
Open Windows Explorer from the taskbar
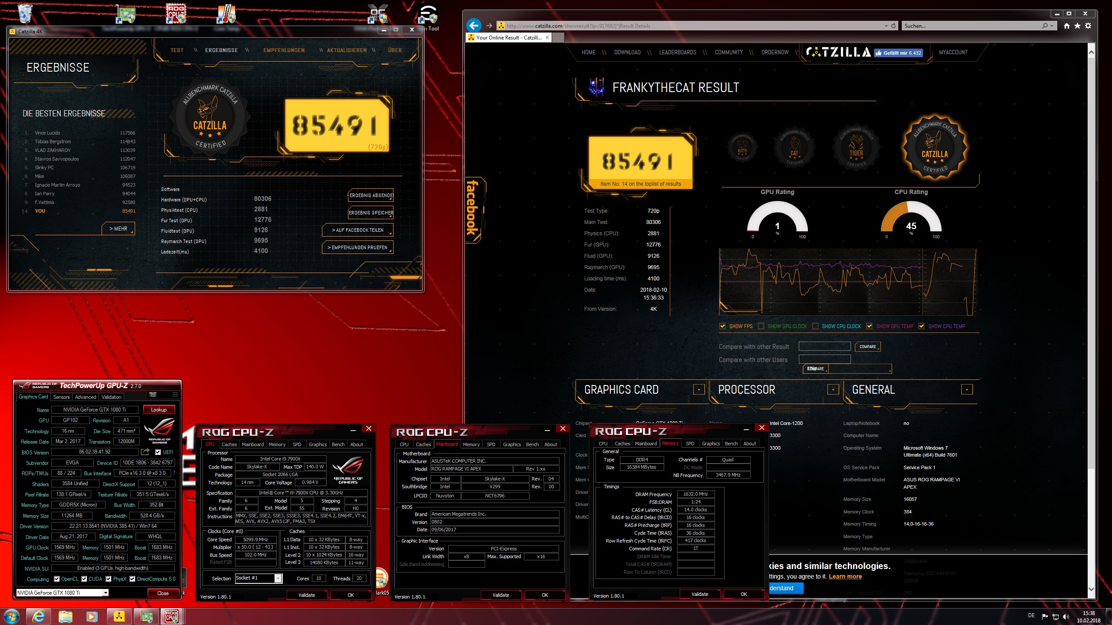(65, 616)
